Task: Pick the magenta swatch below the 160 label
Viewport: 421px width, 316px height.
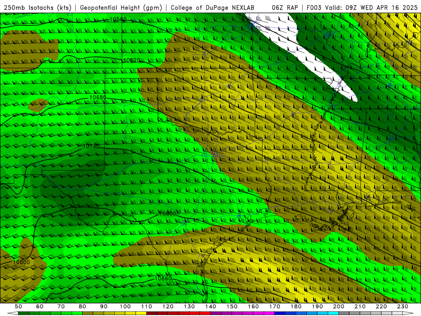Action: pyautogui.click(x=258, y=313)
